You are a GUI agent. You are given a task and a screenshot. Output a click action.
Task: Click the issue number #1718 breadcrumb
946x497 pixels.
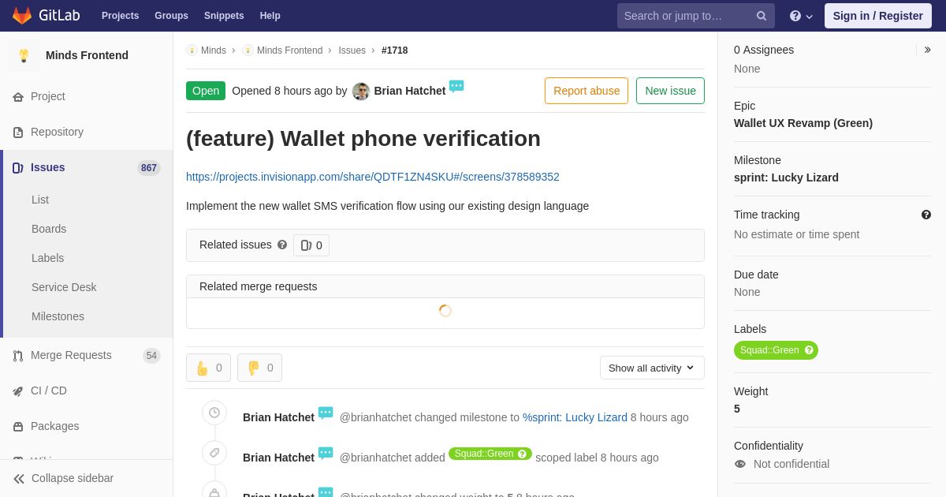(395, 50)
